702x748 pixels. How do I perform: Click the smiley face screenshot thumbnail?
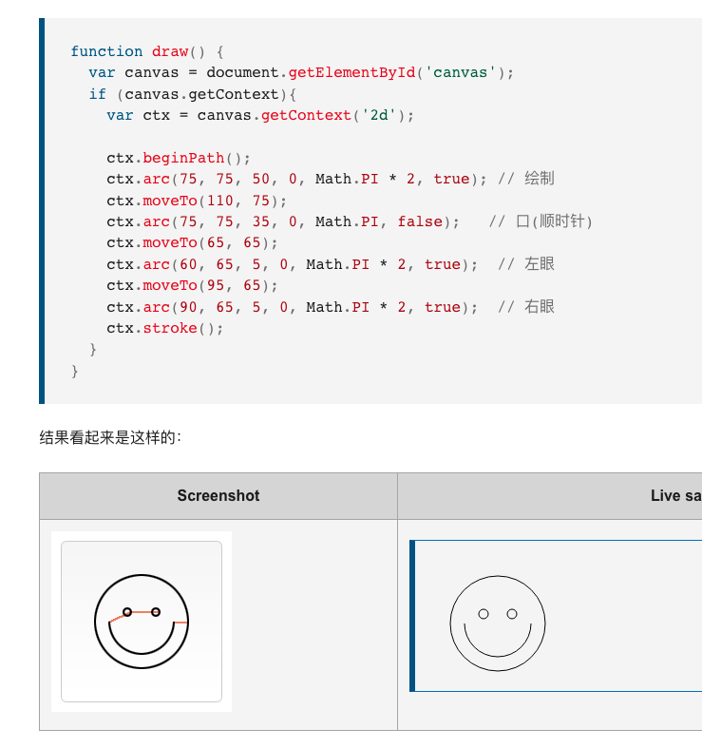(142, 621)
